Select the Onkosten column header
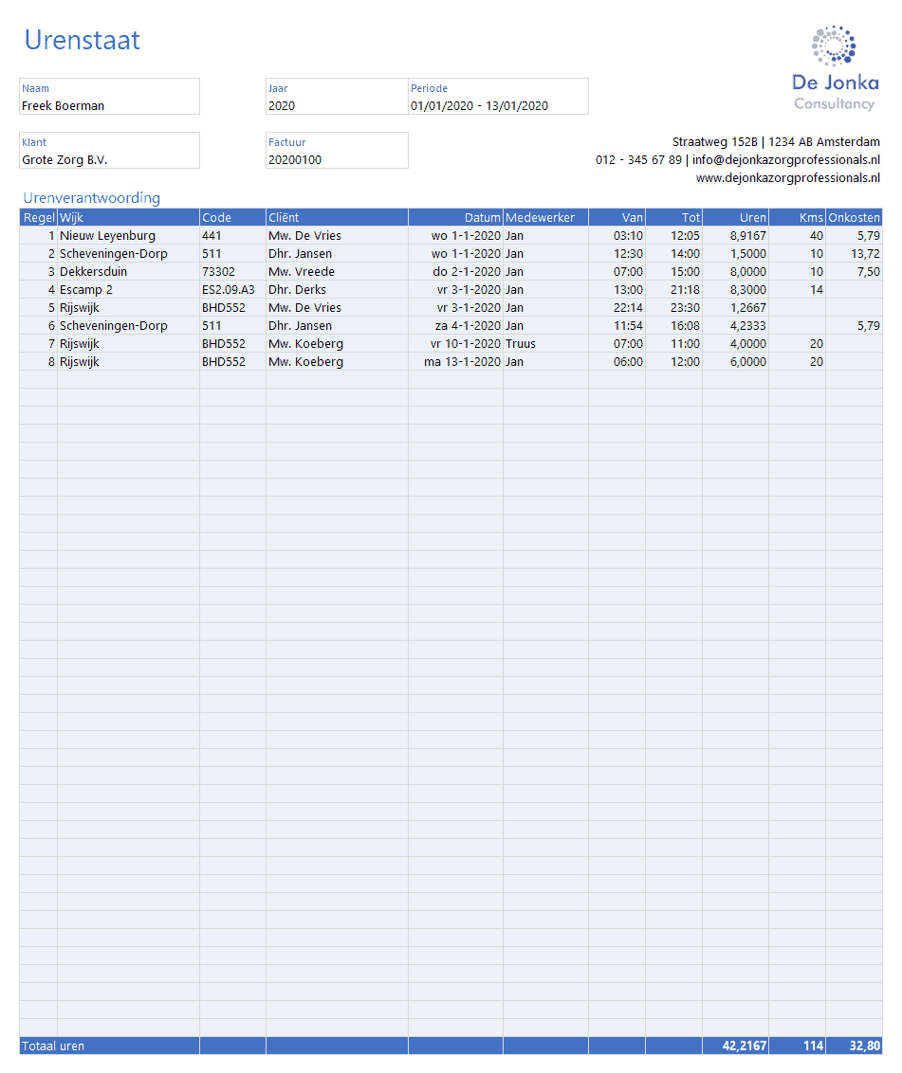The width and height of the screenshot is (902, 1073). coord(854,218)
